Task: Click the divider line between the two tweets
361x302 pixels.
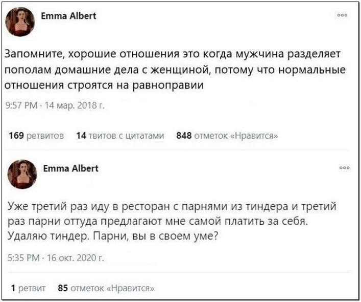Action: click(x=177, y=150)
